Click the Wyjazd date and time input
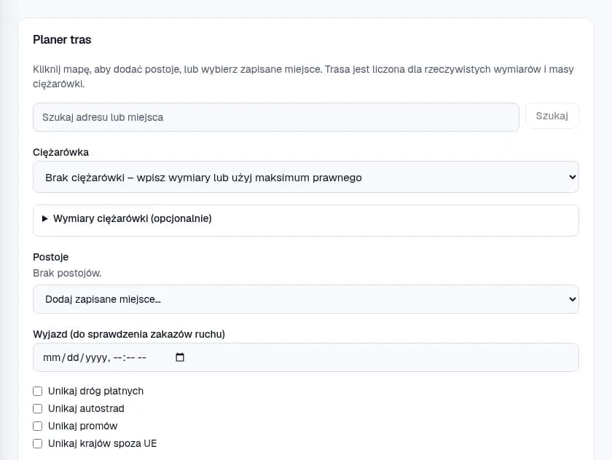612x460 pixels. tap(305, 357)
